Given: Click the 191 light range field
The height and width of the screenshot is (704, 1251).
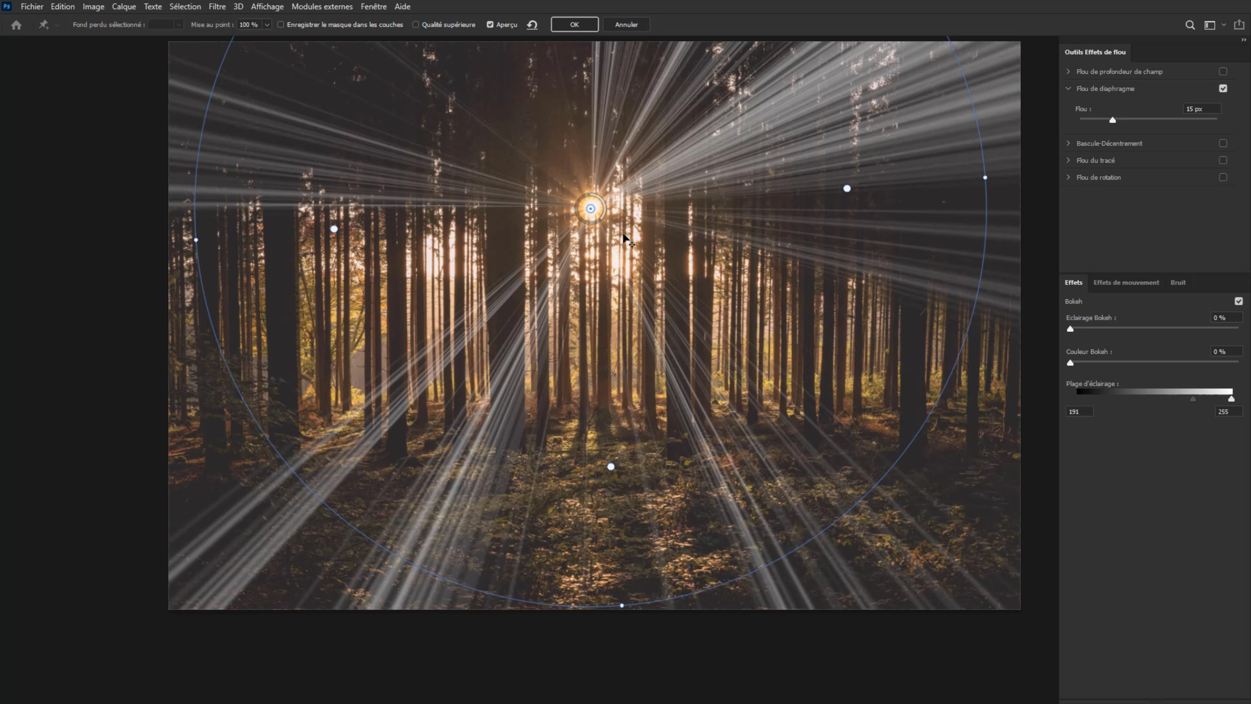Looking at the screenshot, I should 1079,412.
